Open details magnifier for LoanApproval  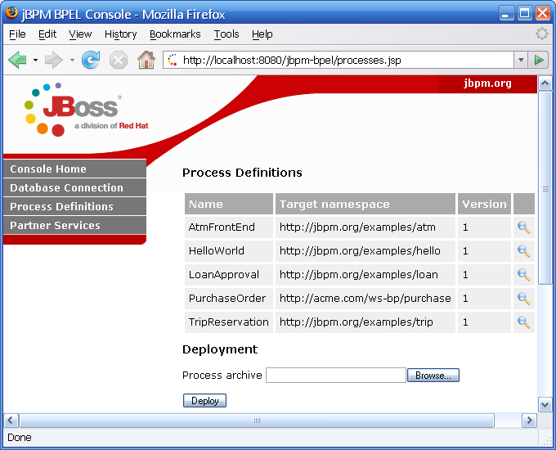(524, 275)
